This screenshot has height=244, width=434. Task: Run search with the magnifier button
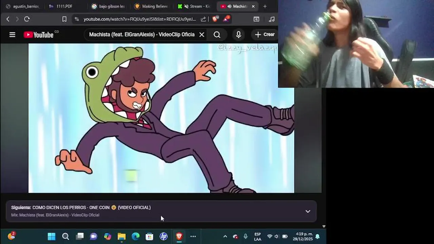[x=217, y=35]
